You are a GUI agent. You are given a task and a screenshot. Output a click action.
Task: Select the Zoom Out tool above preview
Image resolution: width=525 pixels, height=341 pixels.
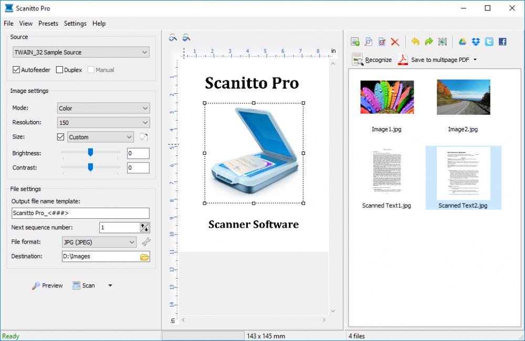coord(186,37)
